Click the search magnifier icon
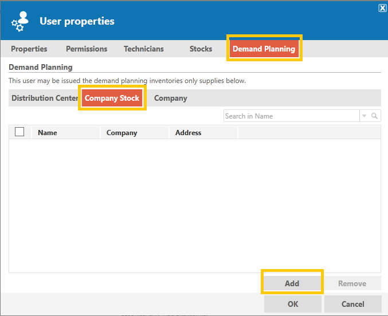Viewport: 388px width, 316px height. [374, 116]
